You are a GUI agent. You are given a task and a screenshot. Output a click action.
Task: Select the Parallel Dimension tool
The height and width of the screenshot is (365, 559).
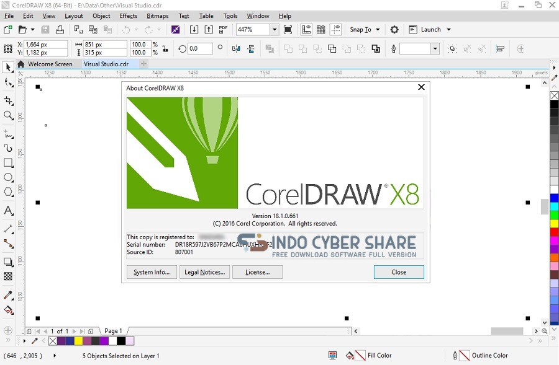[x=8, y=229]
